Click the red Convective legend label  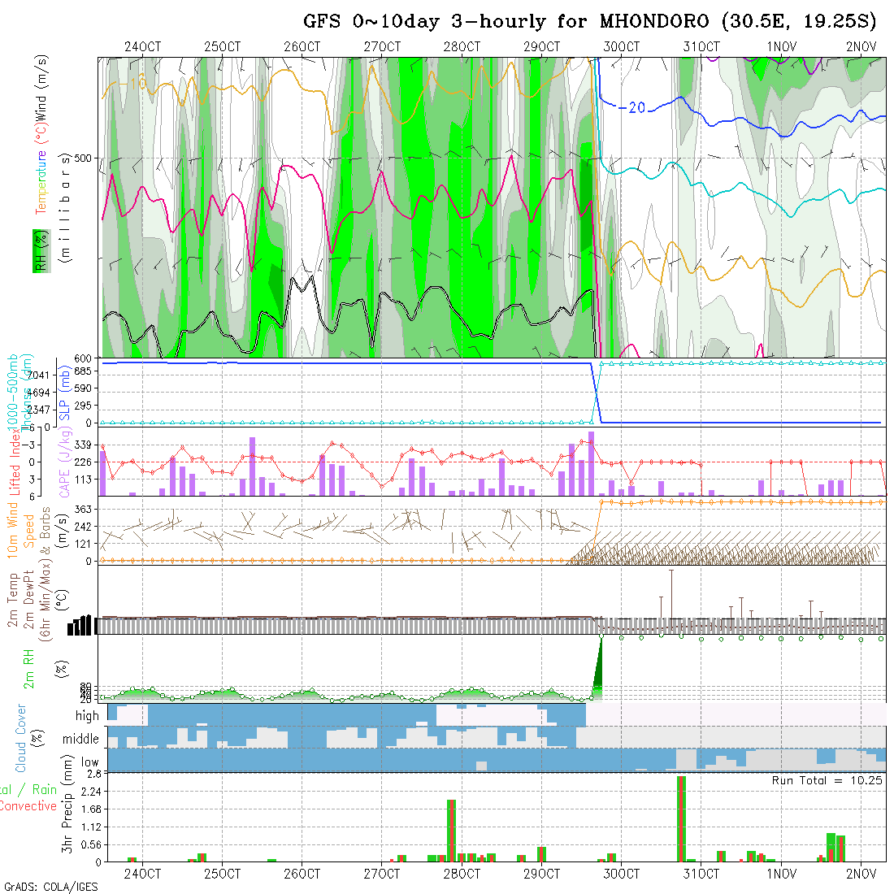28,806
